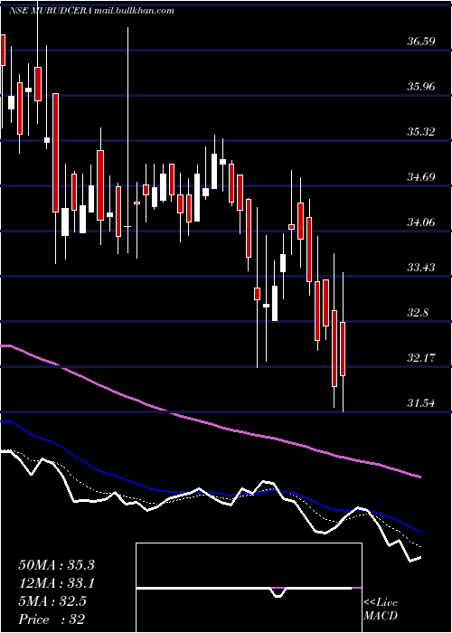Viewport: 452px width, 633px height.
Task: Click inside the MACD indicator panel
Action: [249, 588]
